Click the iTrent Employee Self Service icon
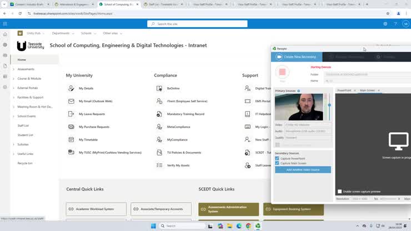 [159, 101]
